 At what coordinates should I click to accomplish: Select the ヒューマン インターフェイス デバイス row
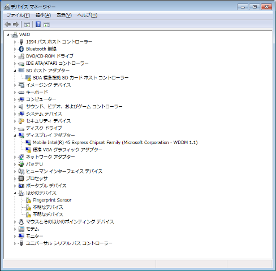tap(64, 172)
